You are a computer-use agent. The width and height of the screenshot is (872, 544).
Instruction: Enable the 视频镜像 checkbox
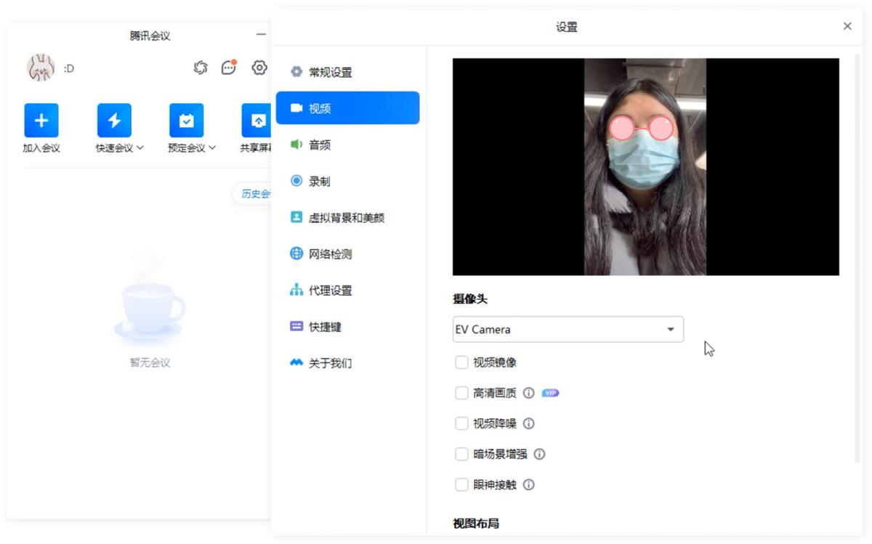(x=461, y=362)
